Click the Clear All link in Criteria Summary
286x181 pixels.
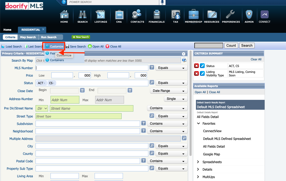point(256,59)
